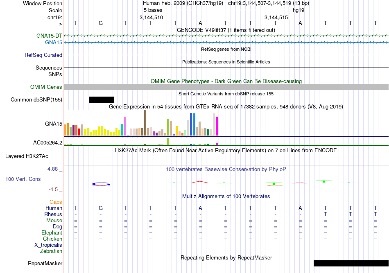Click the GNA15-DT gene label
389x273 pixels.
pos(49,36)
